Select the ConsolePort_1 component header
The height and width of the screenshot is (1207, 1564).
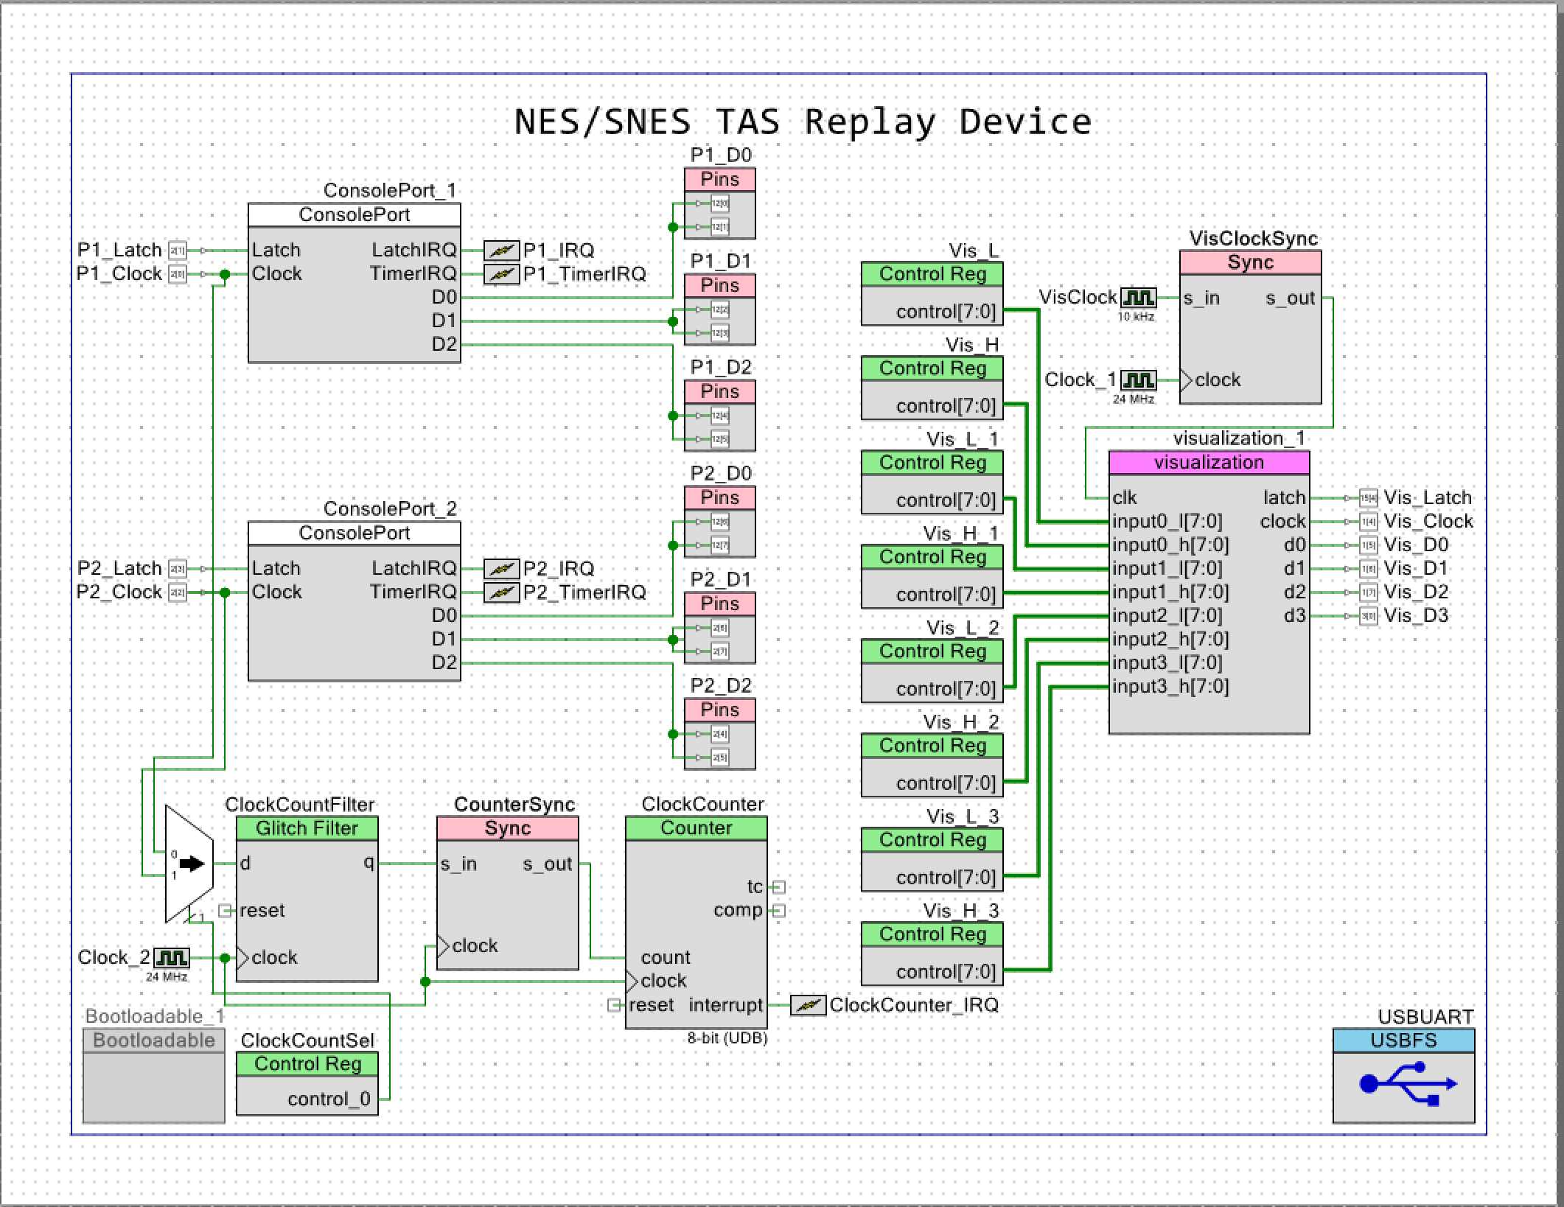click(x=354, y=214)
